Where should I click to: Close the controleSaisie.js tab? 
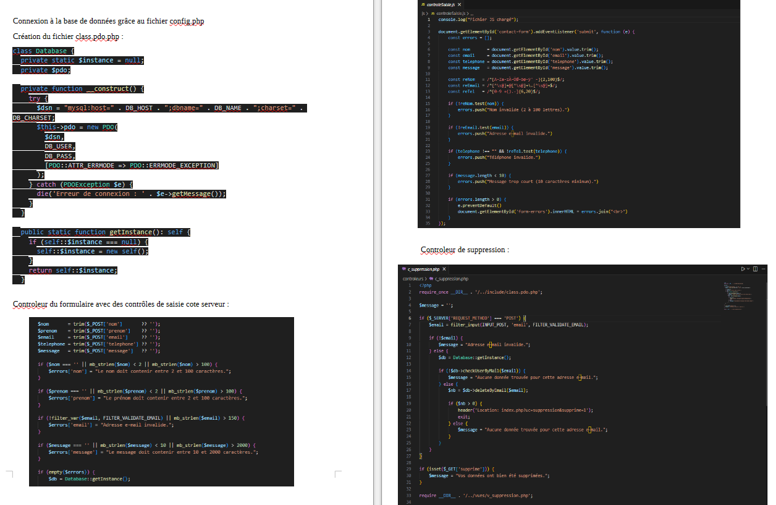point(460,4)
